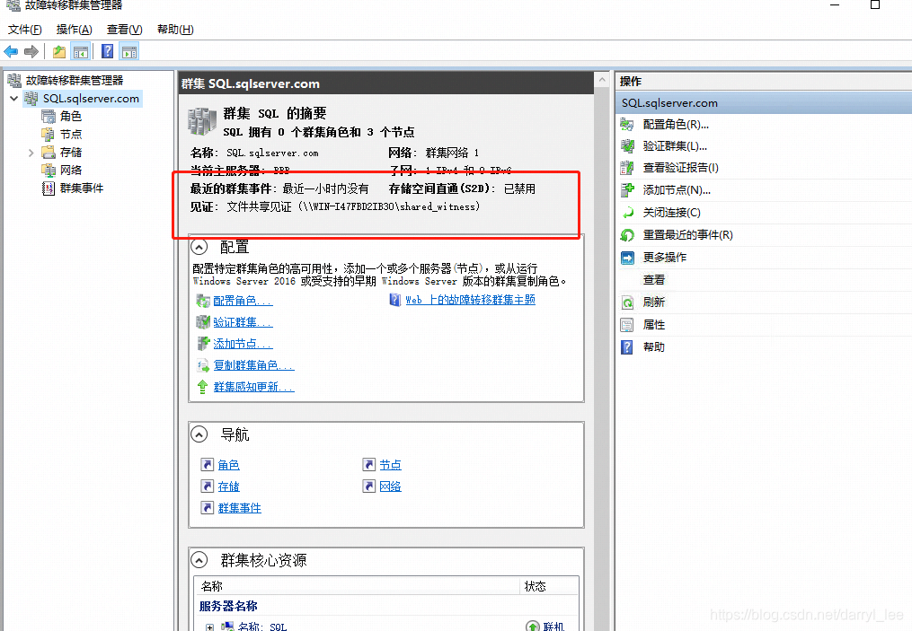The image size is (912, 631).
Task: Click the 配置角色(R) icon in actions pane
Action: [x=627, y=125]
